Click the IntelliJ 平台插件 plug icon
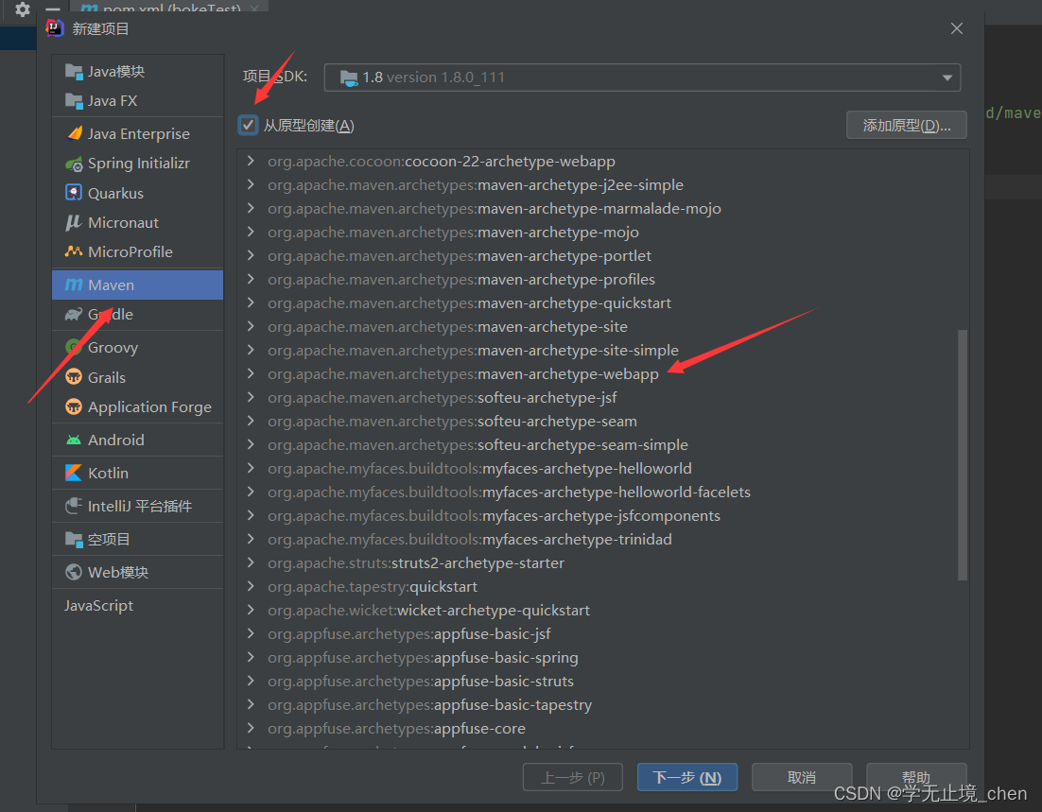 pyautogui.click(x=74, y=506)
